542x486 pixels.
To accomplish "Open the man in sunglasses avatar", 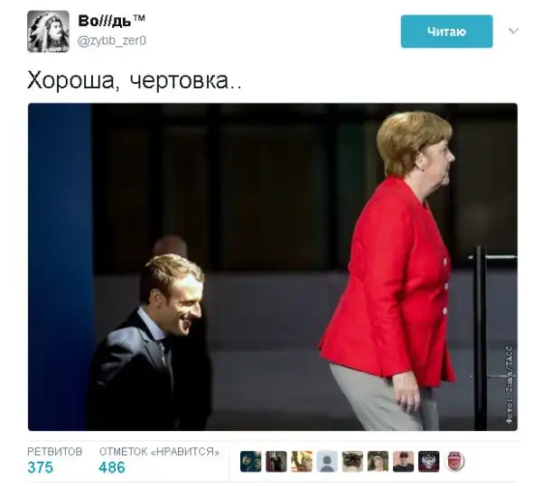I will tap(403, 461).
